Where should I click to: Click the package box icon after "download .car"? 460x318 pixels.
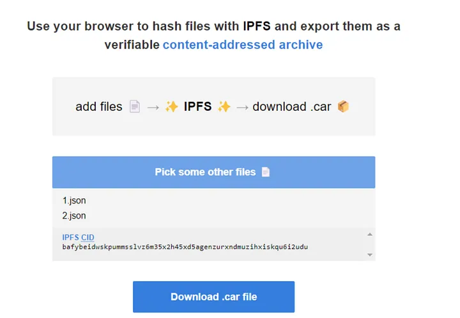click(x=343, y=107)
